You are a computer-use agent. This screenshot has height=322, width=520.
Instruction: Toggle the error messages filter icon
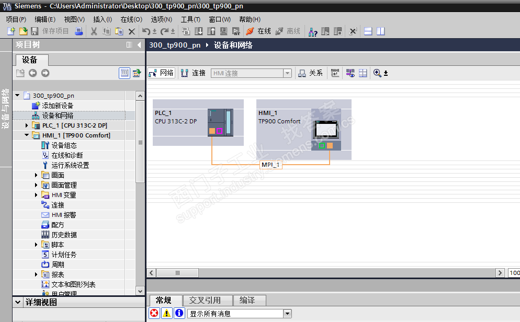pos(154,313)
